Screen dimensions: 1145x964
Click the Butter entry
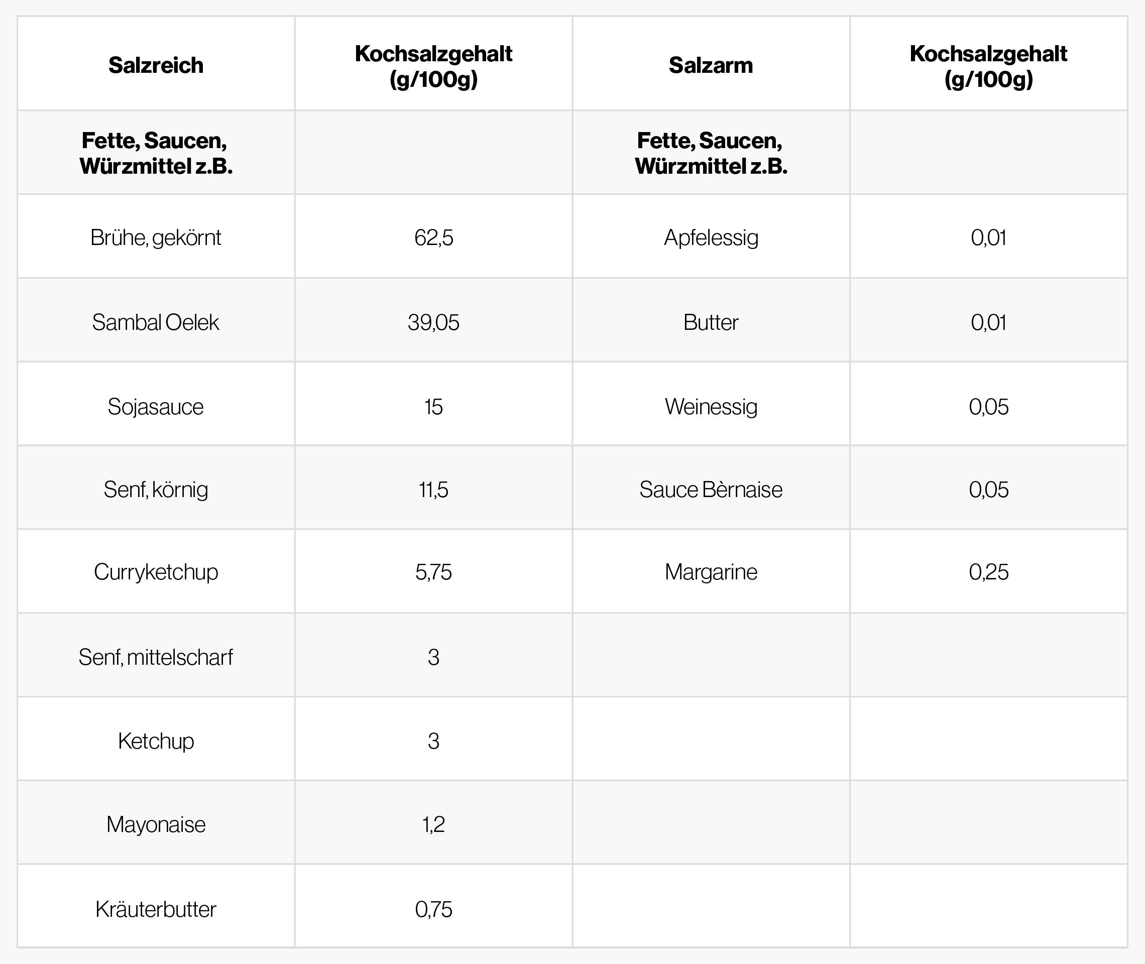pos(711,322)
